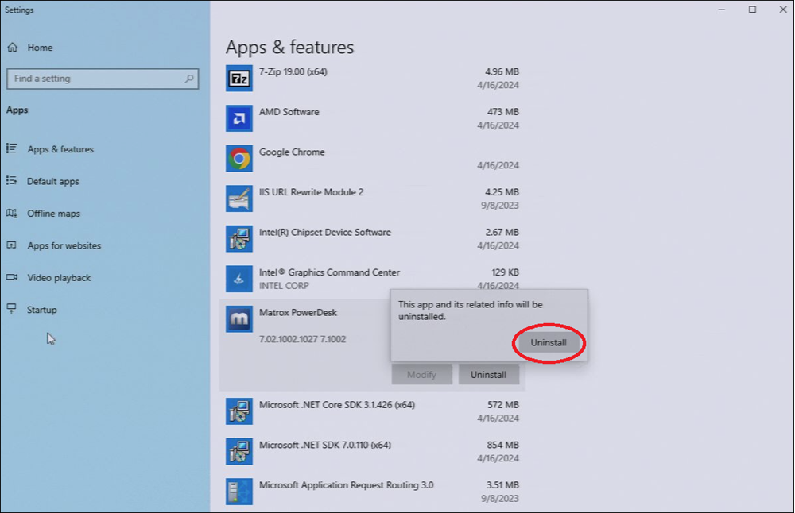Click the Matrox PowerDesk icon
Viewport: 795px width, 513px height.
point(238,319)
